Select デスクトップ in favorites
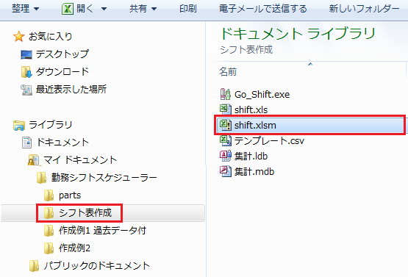408x277 pixels. tap(62, 54)
